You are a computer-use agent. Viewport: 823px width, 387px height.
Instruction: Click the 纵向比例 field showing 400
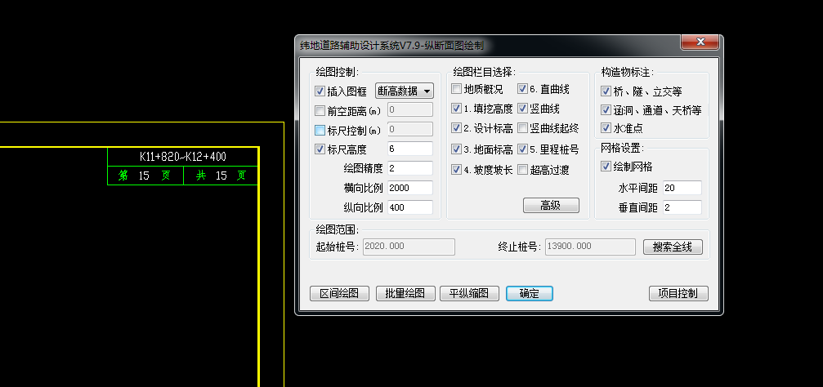[x=410, y=207]
